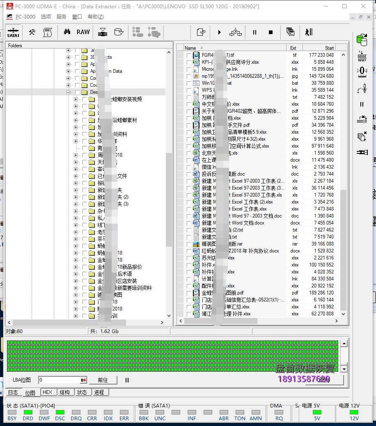The image size is (376, 426).
Task: Open the wrench and hammer utilities tool
Action: (x=32, y=32)
